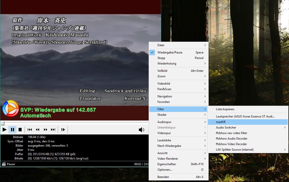Toggle the checked Wiedergabe/Pause menu entry
Screen dimensions: 289x182
click(170, 52)
